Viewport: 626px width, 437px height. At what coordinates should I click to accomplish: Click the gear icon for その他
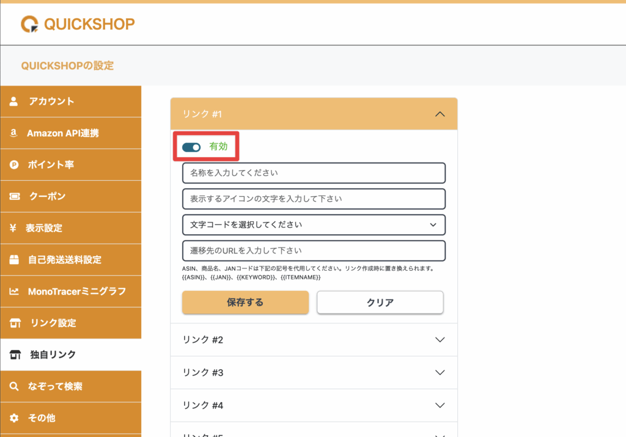click(14, 418)
